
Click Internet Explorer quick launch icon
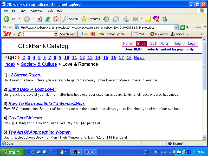(33, 152)
